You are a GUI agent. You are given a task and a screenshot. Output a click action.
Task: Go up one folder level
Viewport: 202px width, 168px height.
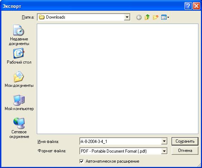click(x=147, y=17)
